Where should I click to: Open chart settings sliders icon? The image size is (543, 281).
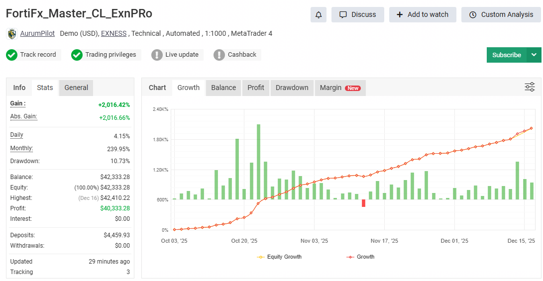530,88
